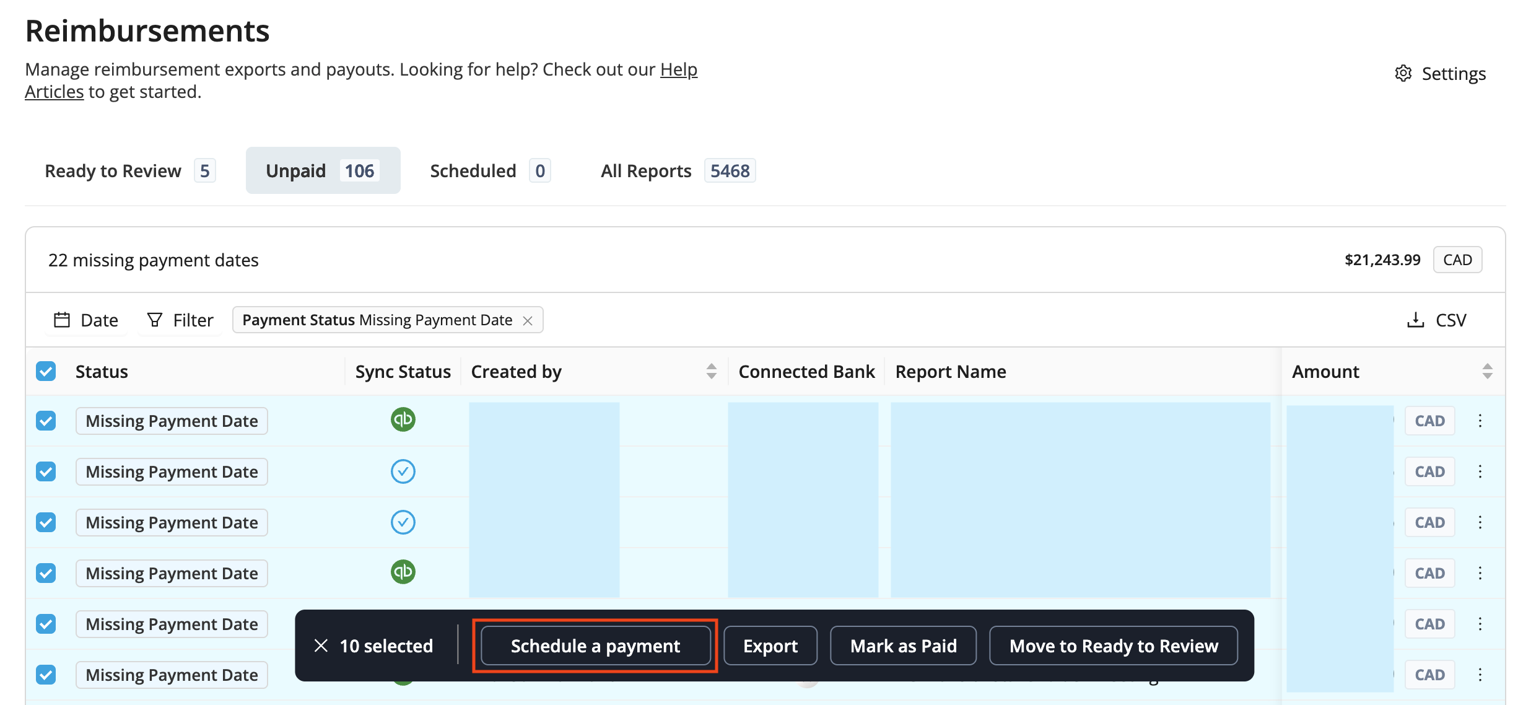This screenshot has height=705, width=1531.
Task: Open the Date filter picker
Action: pos(87,320)
